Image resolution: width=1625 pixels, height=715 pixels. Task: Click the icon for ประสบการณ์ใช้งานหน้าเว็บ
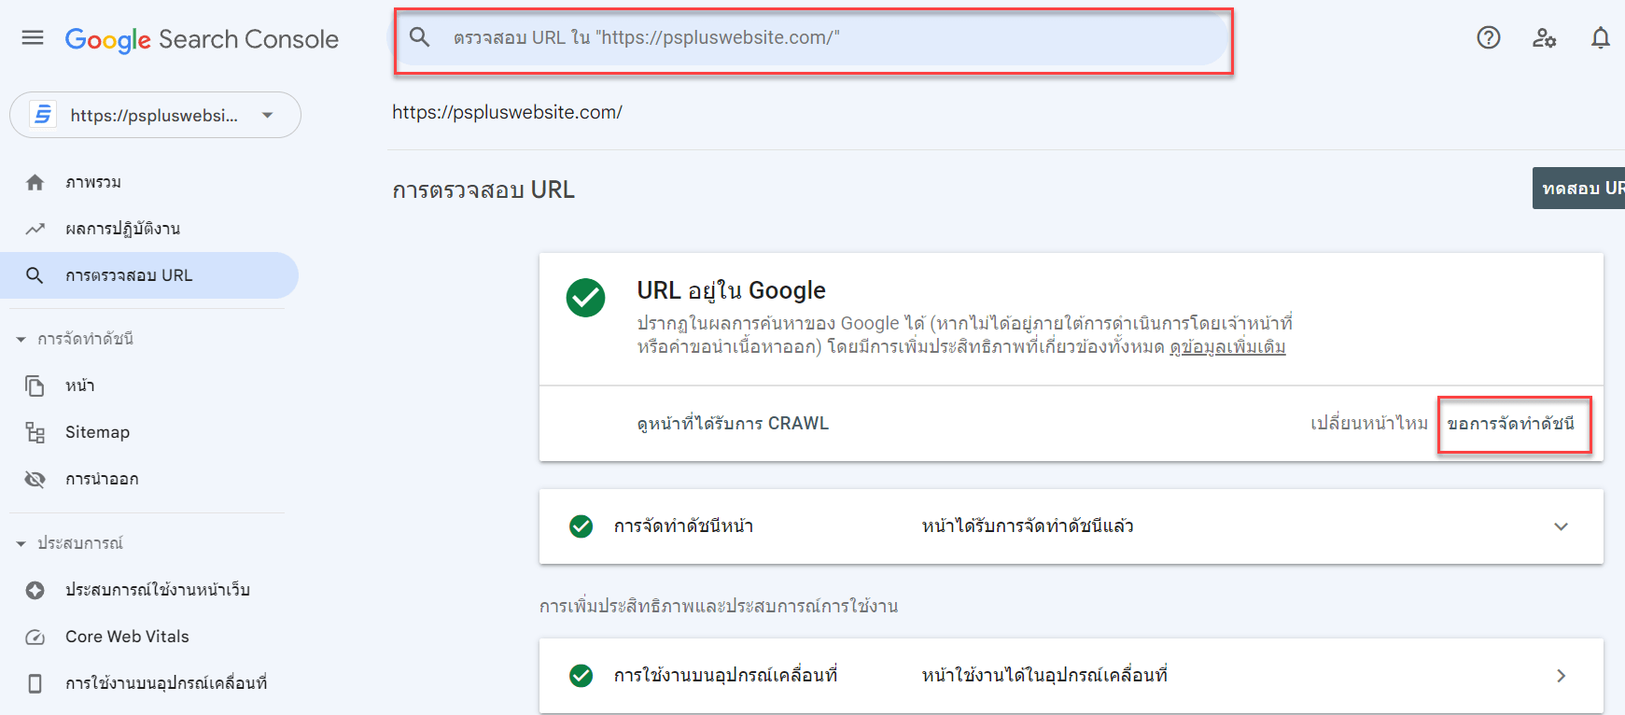[x=35, y=590]
